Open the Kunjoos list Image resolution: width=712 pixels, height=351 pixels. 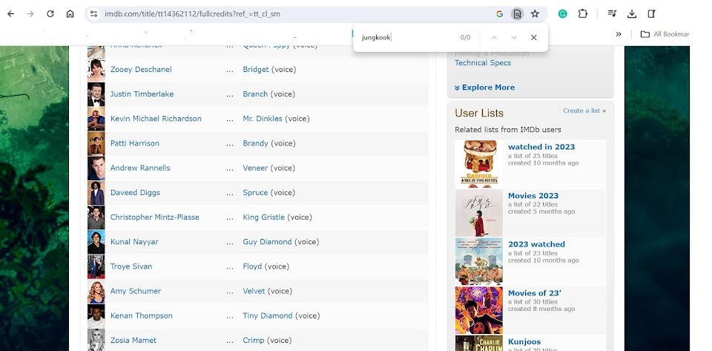tap(524, 342)
